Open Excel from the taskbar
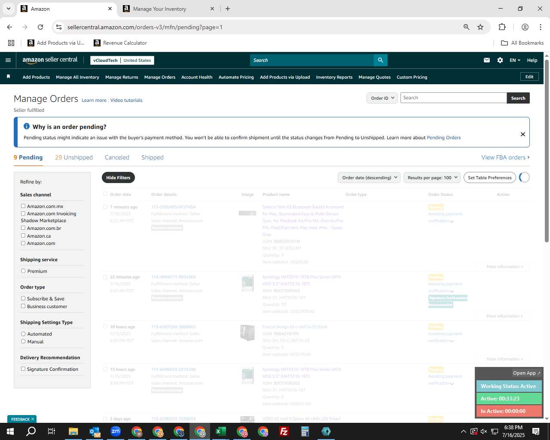 pyautogui.click(x=221, y=431)
